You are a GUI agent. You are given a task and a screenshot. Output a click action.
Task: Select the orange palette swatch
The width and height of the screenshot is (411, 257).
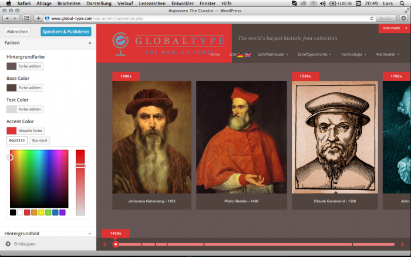[34, 212]
